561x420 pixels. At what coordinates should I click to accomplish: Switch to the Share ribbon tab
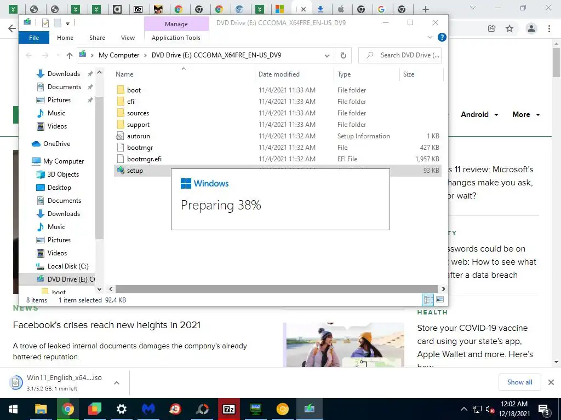(x=97, y=38)
